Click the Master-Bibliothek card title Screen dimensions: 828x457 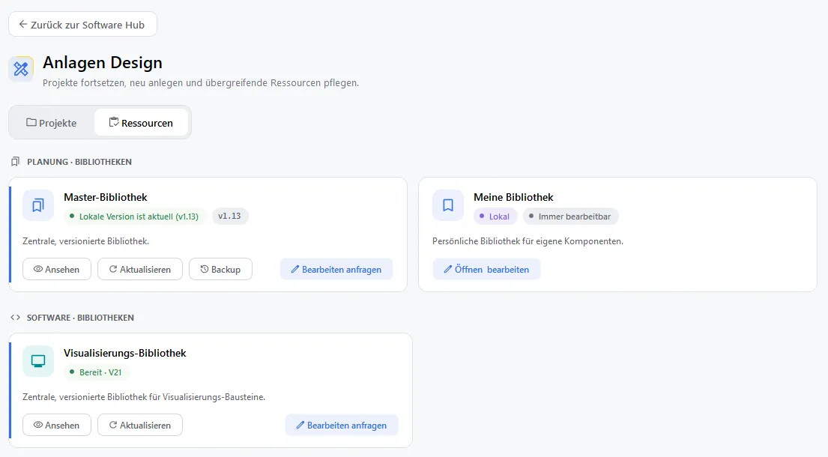coord(106,197)
